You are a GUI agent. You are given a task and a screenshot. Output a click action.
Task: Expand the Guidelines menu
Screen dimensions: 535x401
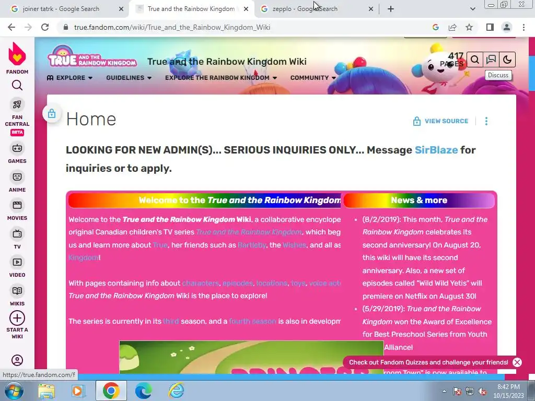(x=129, y=78)
